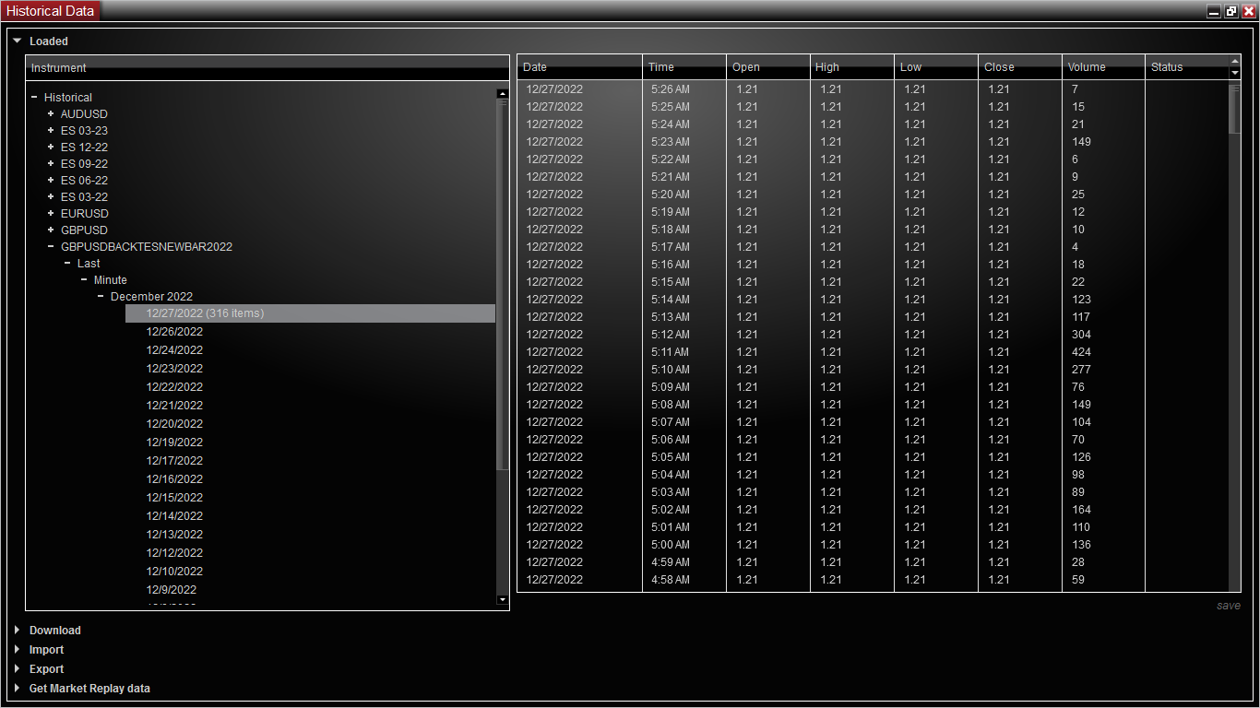This screenshot has height=708, width=1260.
Task: Click the volume value 277
Action: pyautogui.click(x=1081, y=370)
